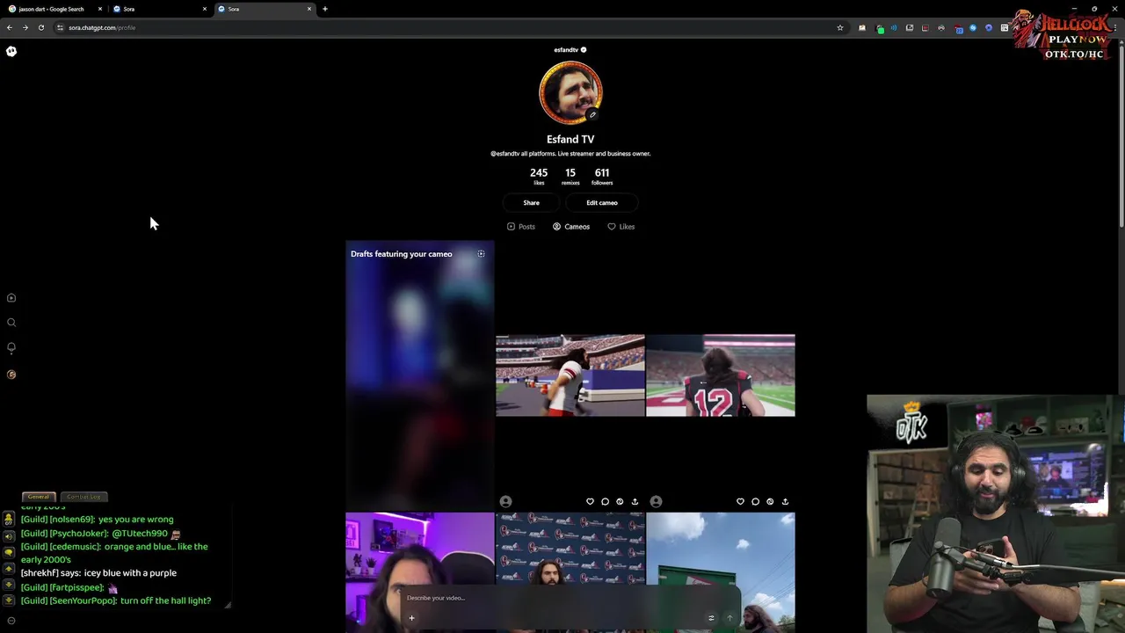The width and height of the screenshot is (1125, 633).
Task: Share the number 12 jersey video
Action: coord(785,501)
